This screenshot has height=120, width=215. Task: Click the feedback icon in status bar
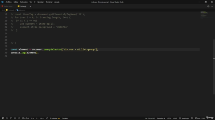[x=192, y=118]
